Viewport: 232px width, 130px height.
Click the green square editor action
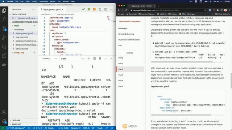[89, 9]
